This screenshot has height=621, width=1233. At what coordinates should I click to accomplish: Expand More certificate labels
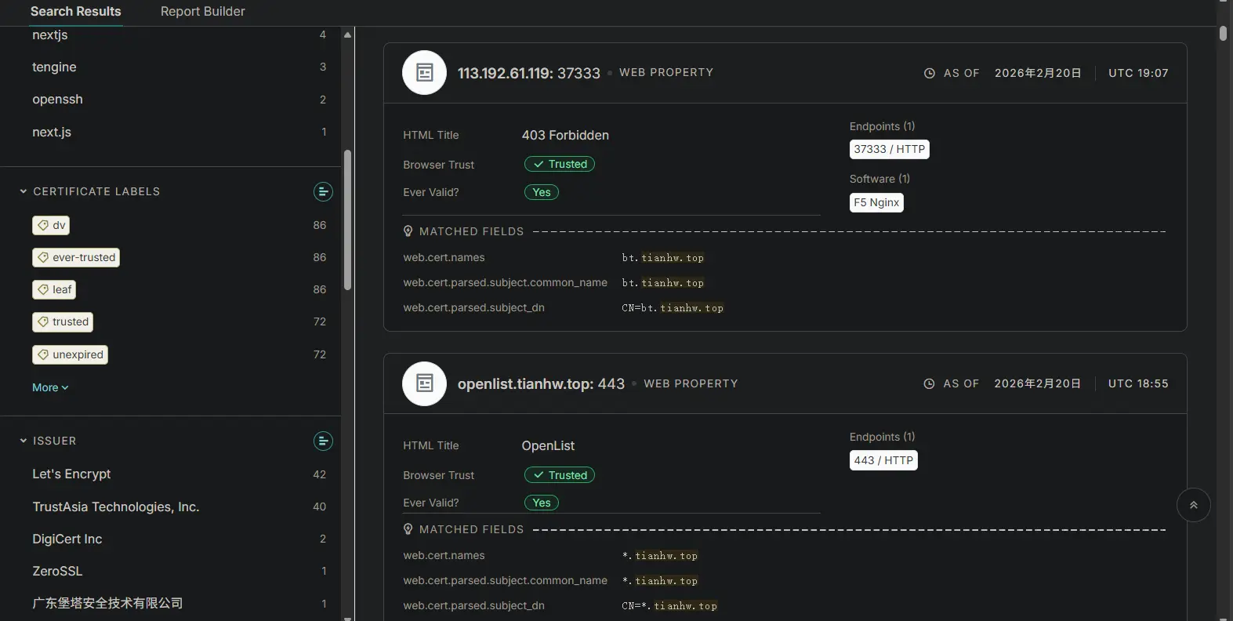[50, 388]
